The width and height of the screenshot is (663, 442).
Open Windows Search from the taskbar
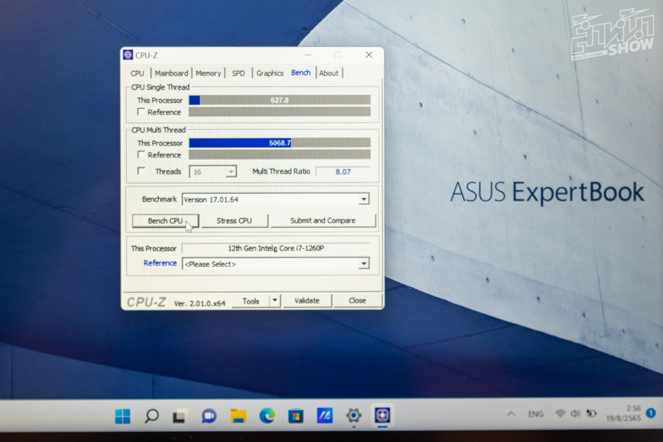[x=151, y=416]
